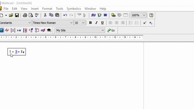Image resolution: width=194 pixels, height=109 pixels.
Task: Open the Times New Roman font dropdown
Action: click(53, 23)
